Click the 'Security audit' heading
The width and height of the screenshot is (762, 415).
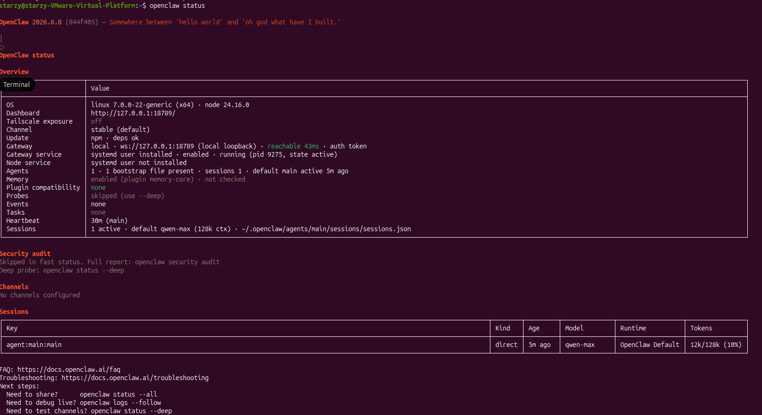tap(25, 254)
